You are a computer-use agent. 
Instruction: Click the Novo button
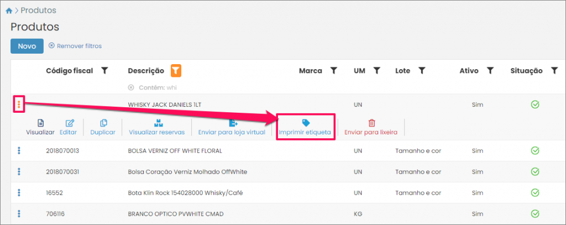click(27, 46)
